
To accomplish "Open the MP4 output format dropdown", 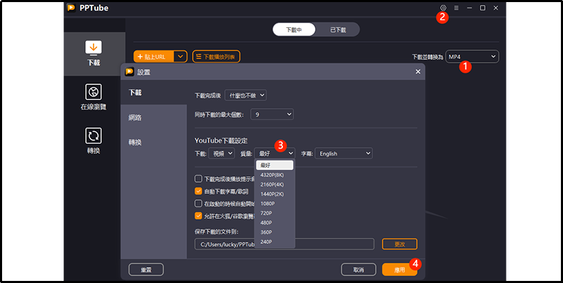I will click(472, 56).
